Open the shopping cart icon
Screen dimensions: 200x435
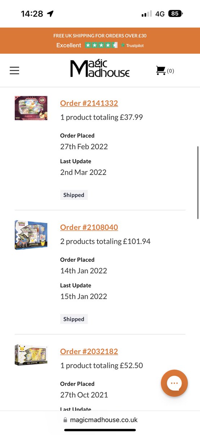tap(161, 70)
